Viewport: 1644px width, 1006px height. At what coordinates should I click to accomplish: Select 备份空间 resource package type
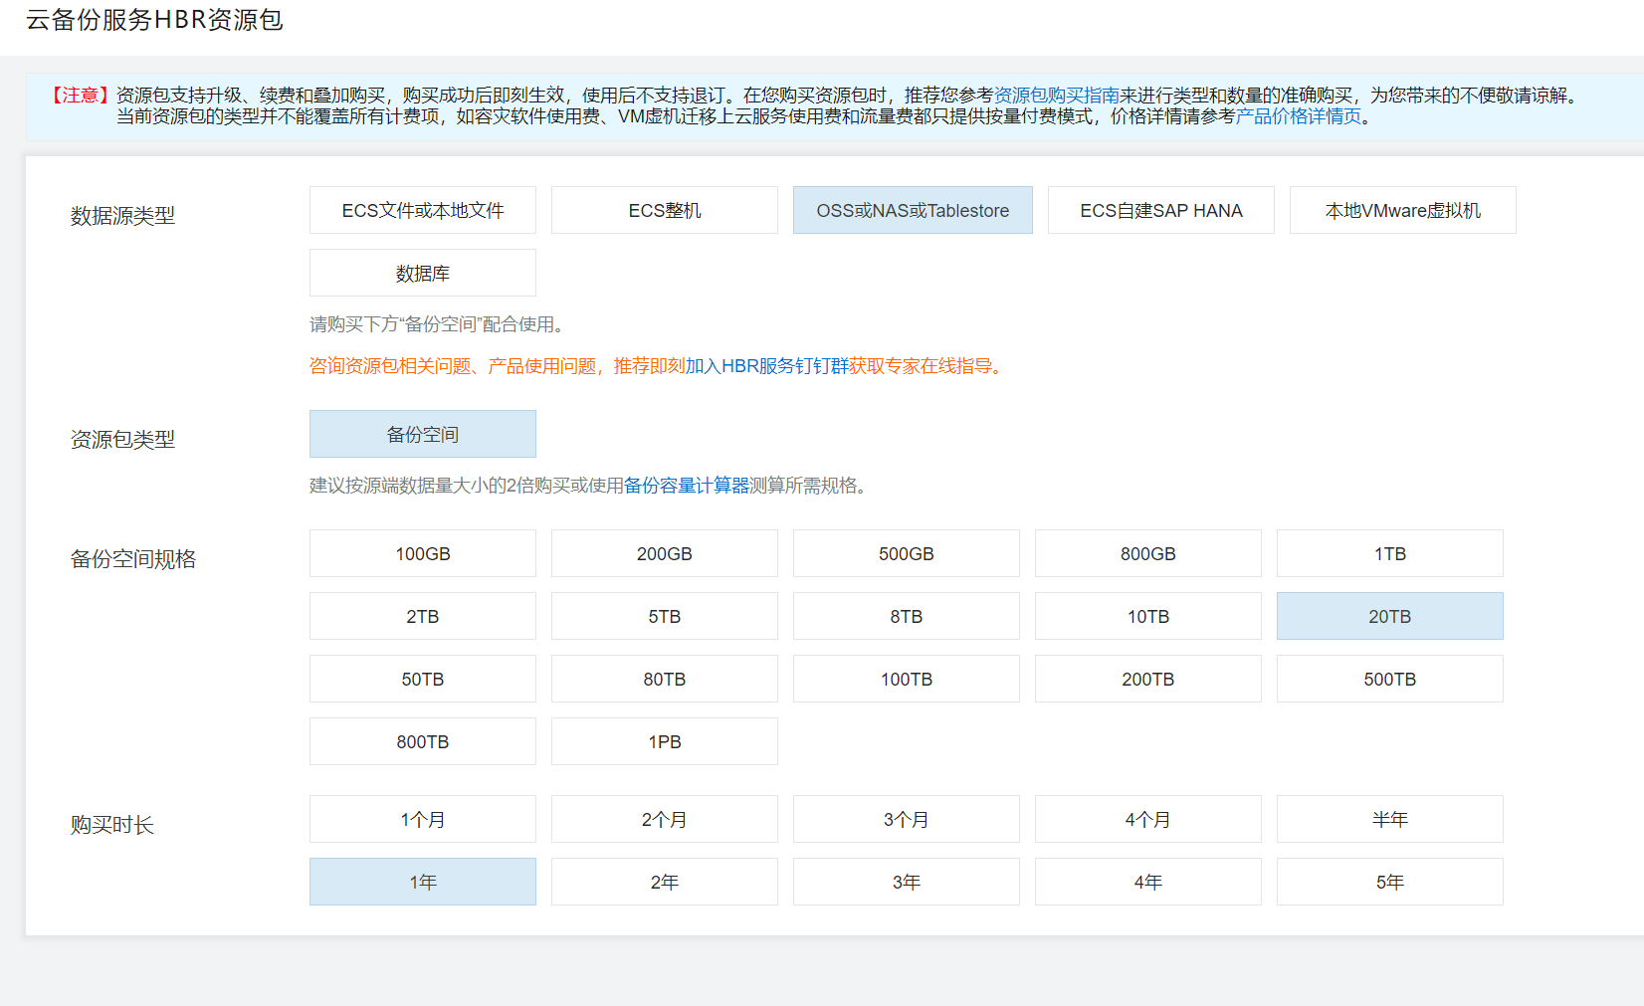(x=423, y=434)
